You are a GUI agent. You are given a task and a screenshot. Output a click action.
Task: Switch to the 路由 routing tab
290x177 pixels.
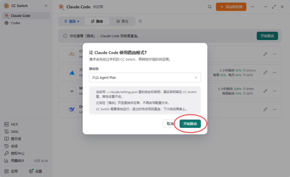click(x=97, y=21)
